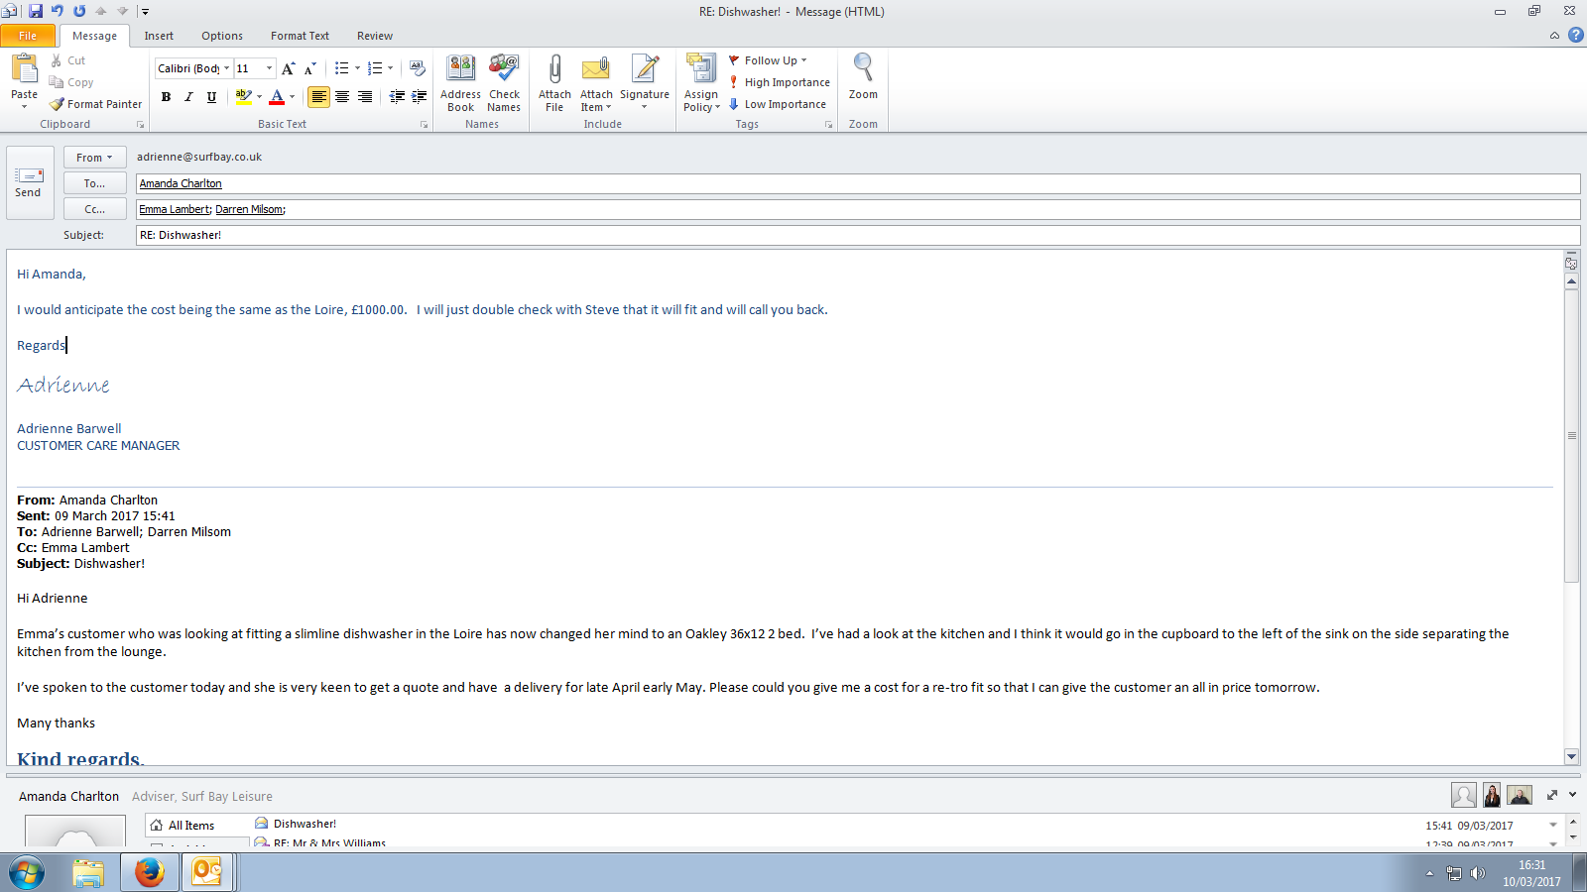Toggle underline formatting
Screen dimensions: 1587x892
(x=211, y=96)
